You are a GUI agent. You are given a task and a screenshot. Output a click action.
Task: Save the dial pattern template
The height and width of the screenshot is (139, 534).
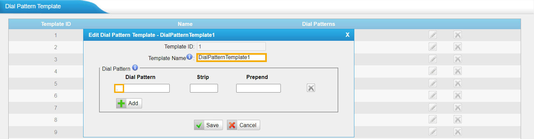208,125
